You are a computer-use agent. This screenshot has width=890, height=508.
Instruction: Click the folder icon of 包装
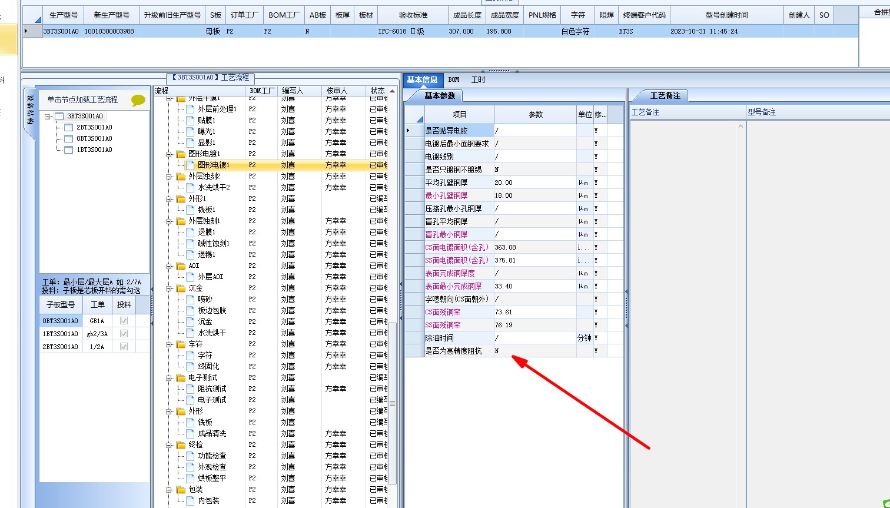pos(181,489)
